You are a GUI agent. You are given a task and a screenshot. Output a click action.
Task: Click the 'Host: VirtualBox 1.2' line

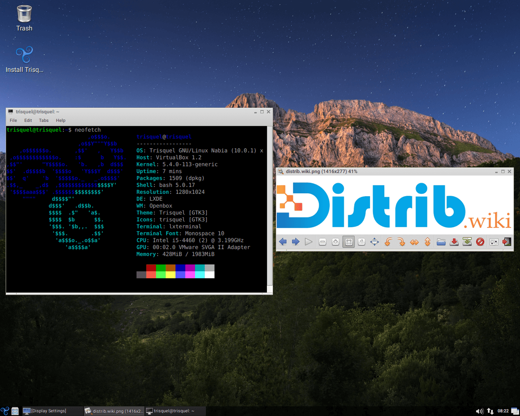coord(169,157)
